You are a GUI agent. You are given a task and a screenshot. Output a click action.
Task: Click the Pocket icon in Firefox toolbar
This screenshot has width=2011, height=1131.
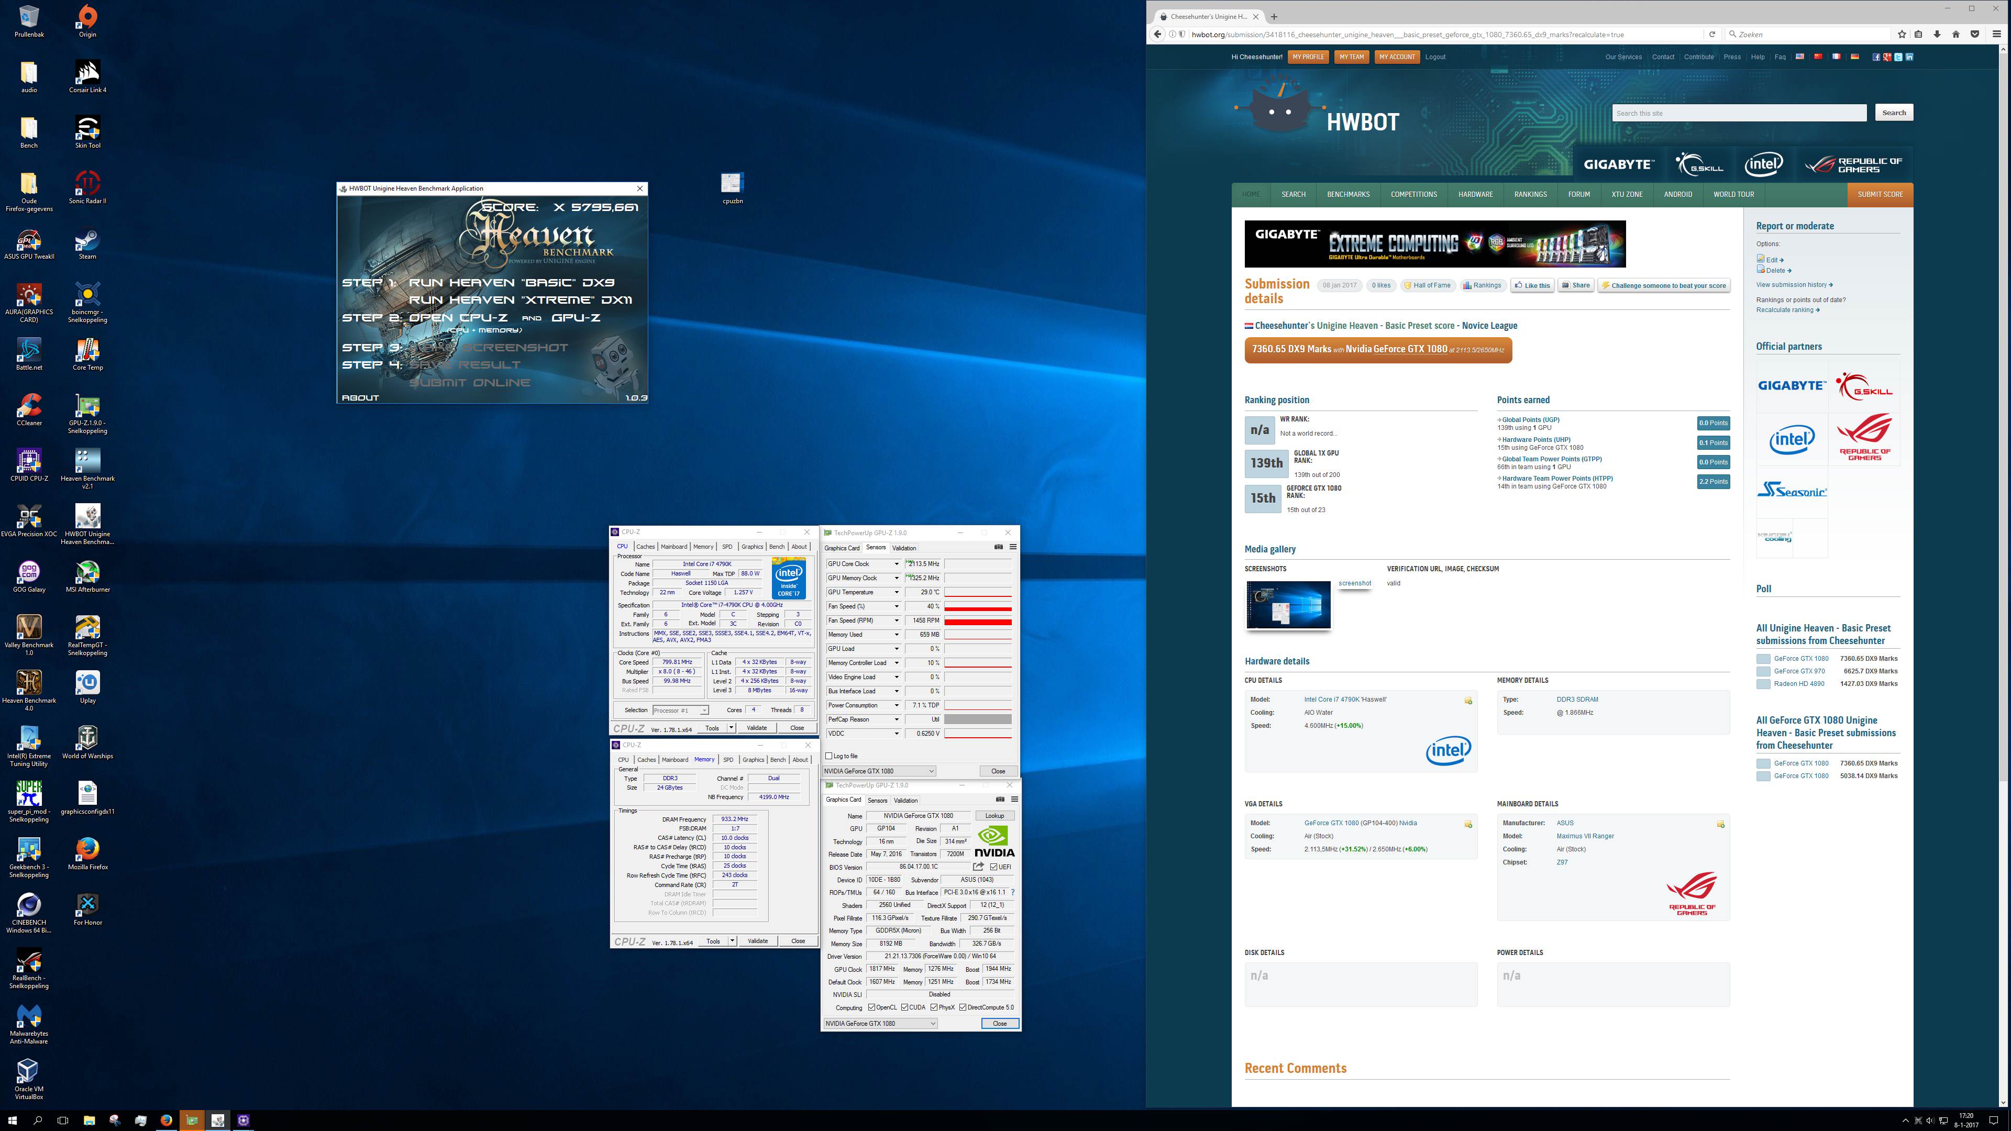coord(1975,35)
